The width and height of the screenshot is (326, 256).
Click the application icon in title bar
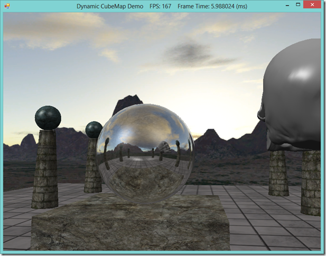point(7,6)
